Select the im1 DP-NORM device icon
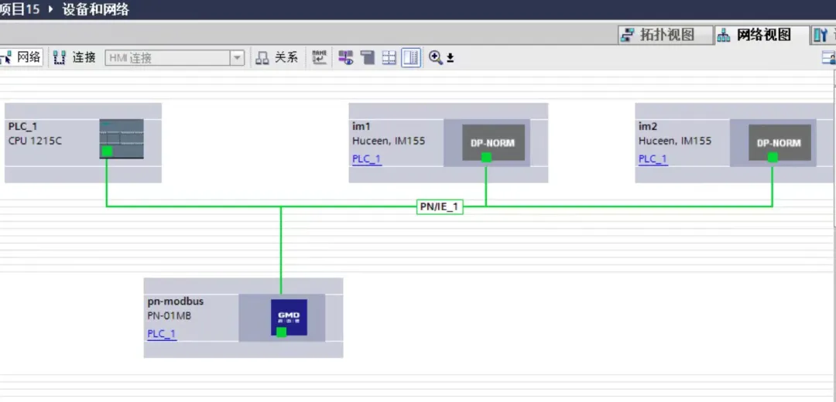 click(486, 142)
